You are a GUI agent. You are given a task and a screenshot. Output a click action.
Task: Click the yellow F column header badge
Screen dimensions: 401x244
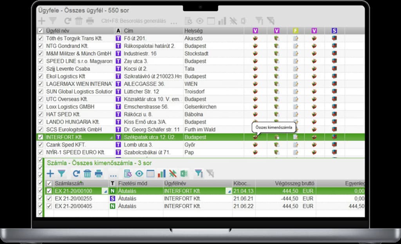pos(295,31)
